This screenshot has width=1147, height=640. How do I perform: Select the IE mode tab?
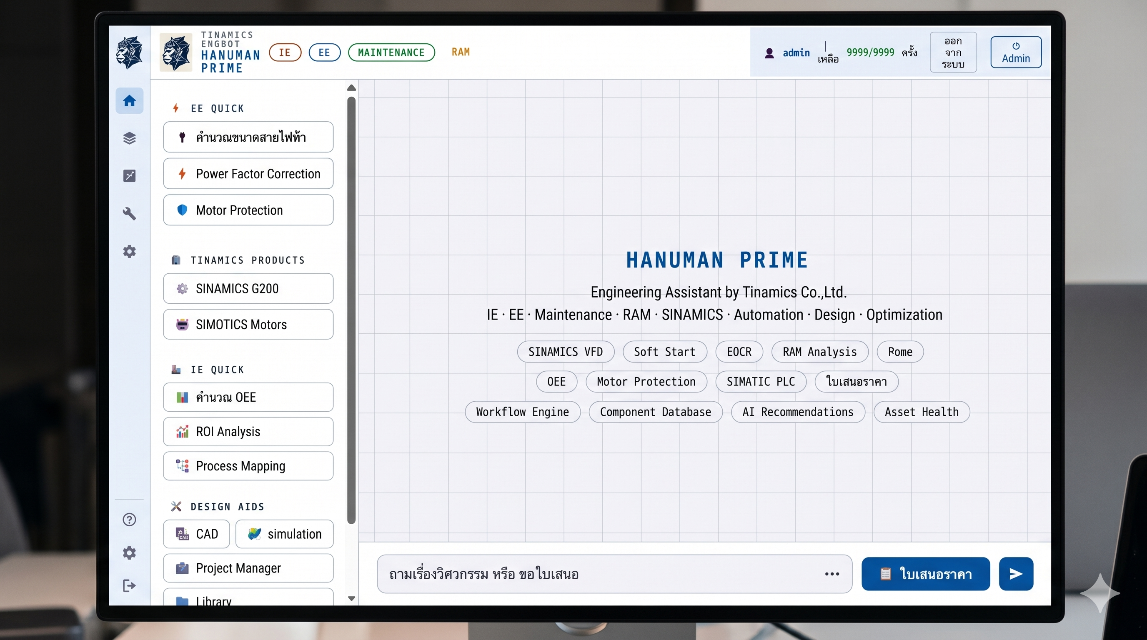285,52
